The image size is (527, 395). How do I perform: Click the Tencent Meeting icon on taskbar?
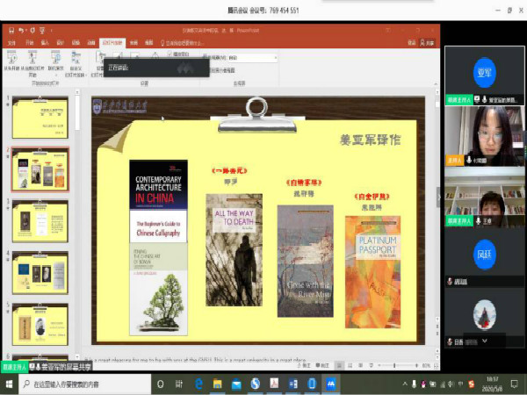coord(331,384)
